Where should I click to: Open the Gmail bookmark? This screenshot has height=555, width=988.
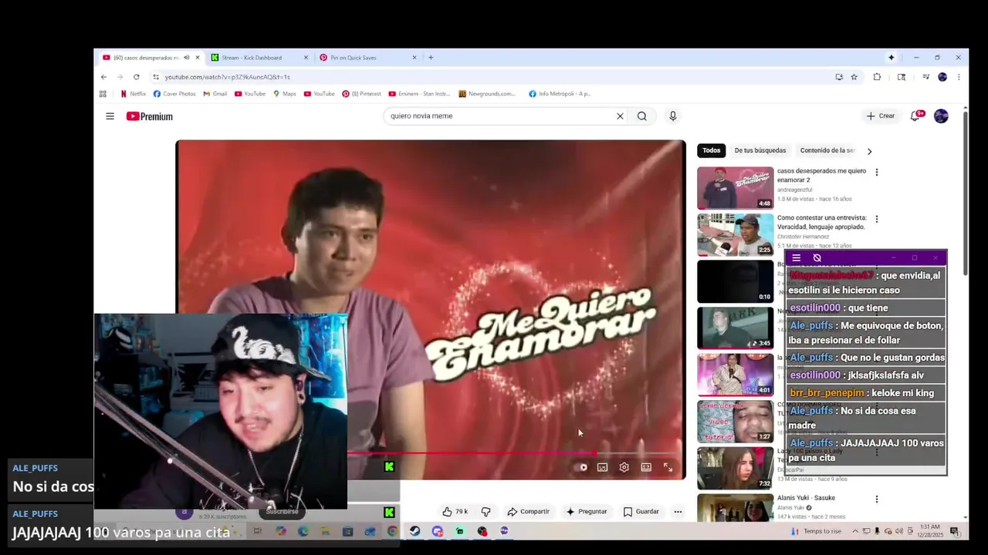tap(215, 94)
